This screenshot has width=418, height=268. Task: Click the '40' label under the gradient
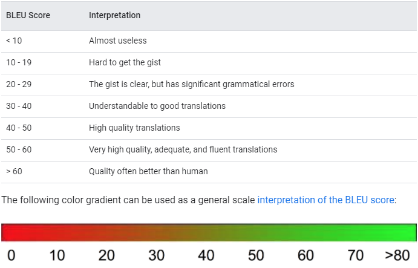pos(206,255)
